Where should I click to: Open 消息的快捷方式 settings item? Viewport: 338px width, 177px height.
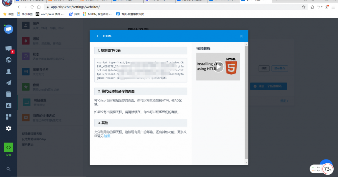(50, 118)
